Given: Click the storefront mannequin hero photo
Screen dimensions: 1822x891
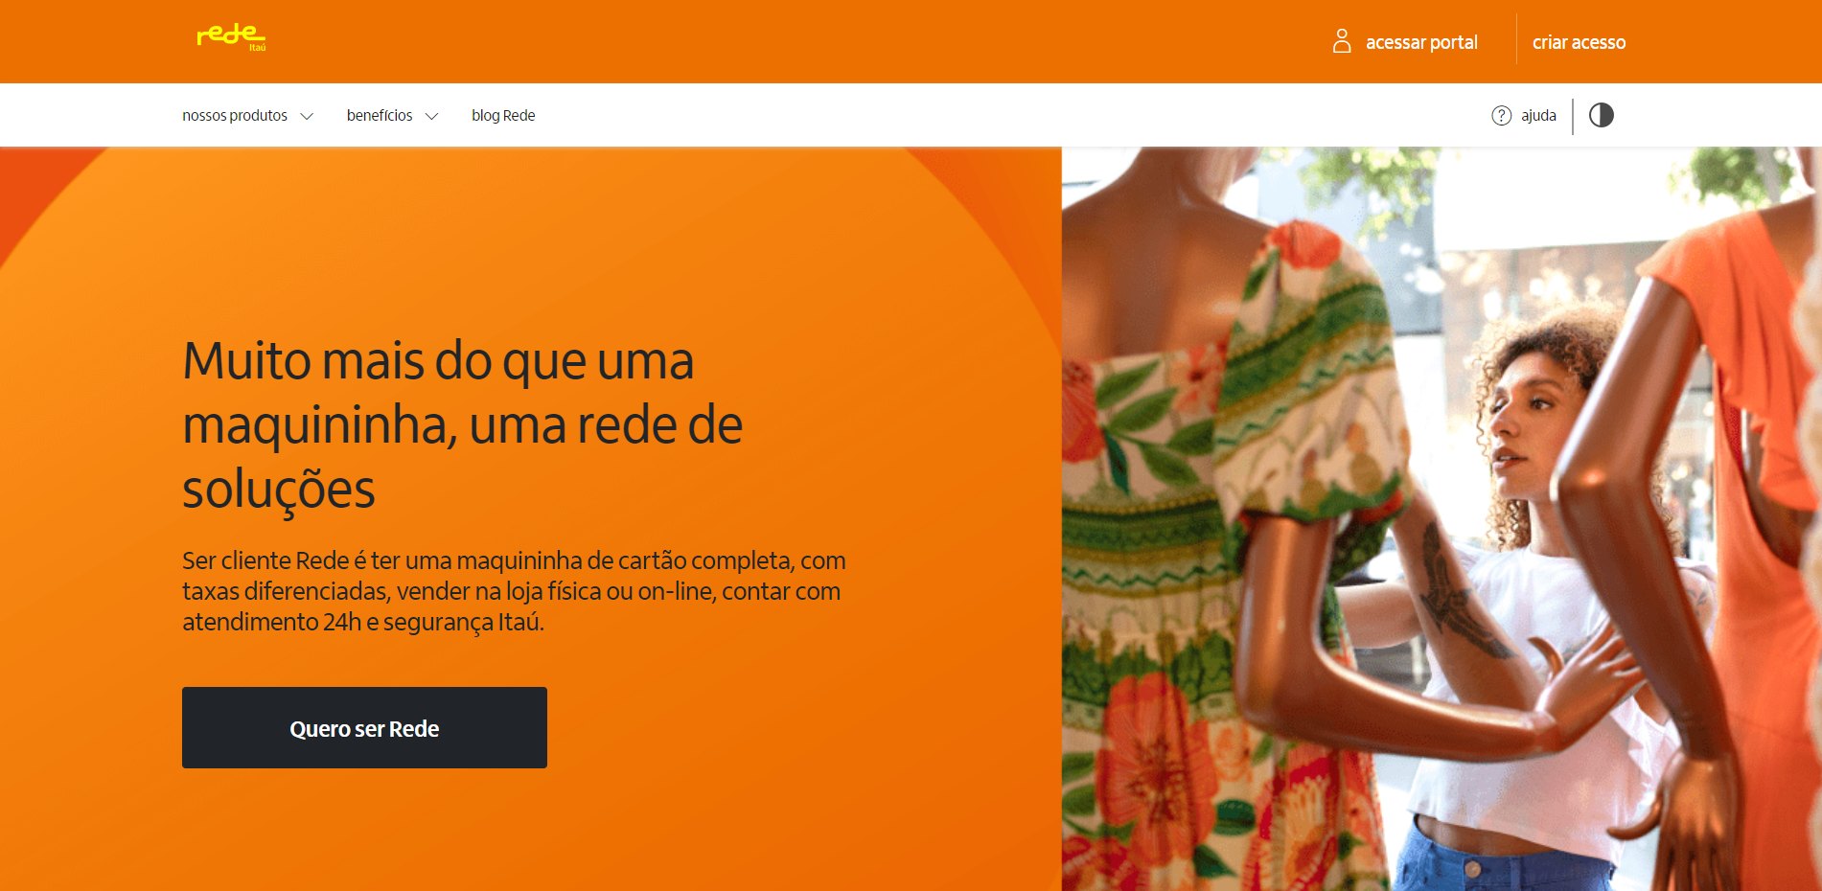Looking at the screenshot, I should coord(1441,518).
